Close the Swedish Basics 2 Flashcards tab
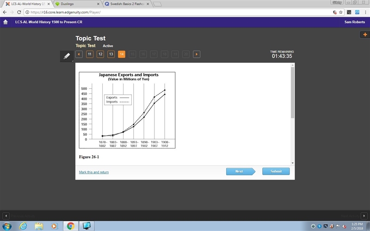This screenshot has width=370, height=231. [148, 4]
